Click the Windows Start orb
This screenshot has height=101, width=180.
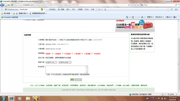[x=3, y=98]
